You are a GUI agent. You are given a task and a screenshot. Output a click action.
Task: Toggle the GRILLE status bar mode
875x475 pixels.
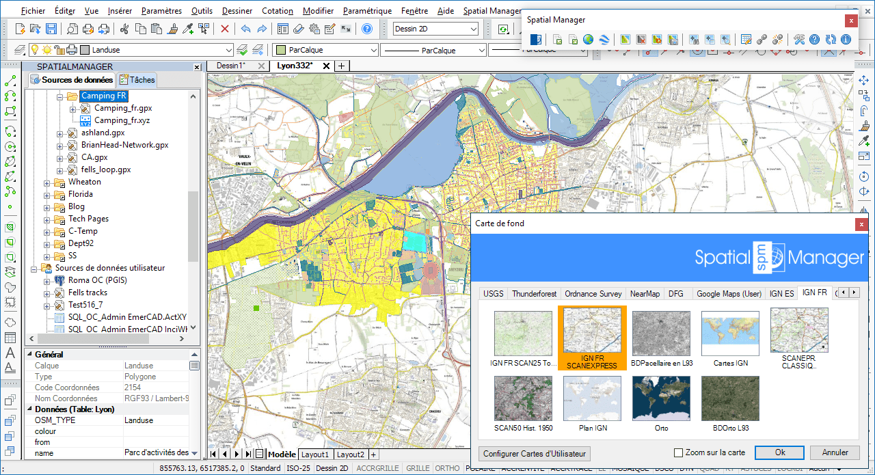418,468
